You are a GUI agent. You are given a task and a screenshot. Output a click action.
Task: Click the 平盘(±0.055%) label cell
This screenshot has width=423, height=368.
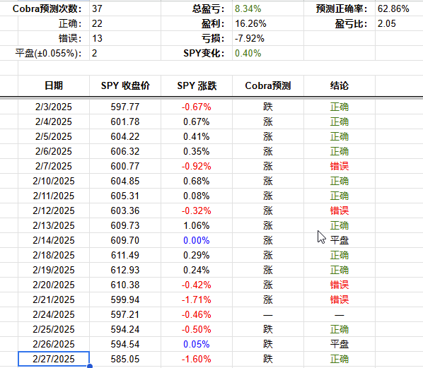(48, 53)
